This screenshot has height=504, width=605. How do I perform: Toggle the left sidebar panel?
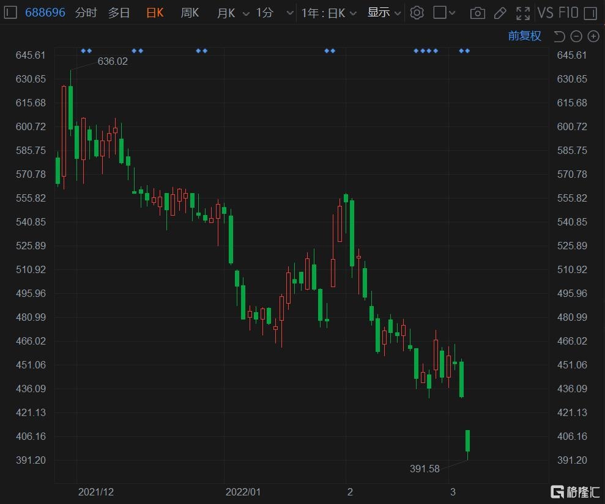[10, 13]
